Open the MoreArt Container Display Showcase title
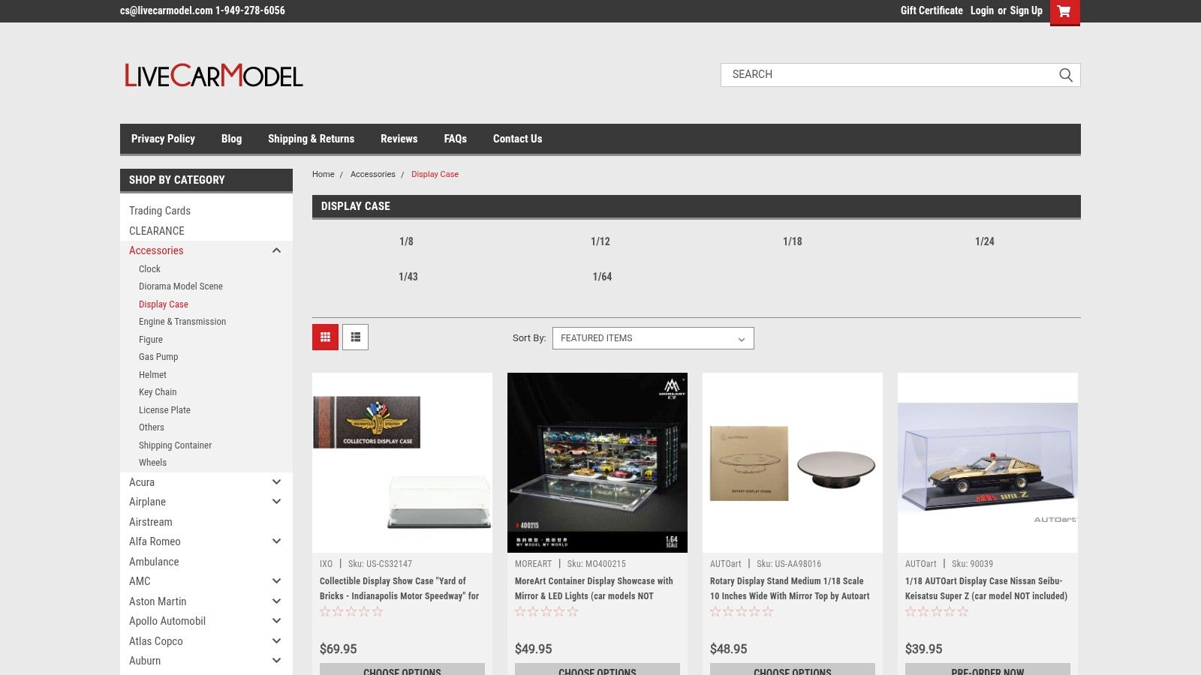Screen dimensions: 1201x675 tap(594, 589)
